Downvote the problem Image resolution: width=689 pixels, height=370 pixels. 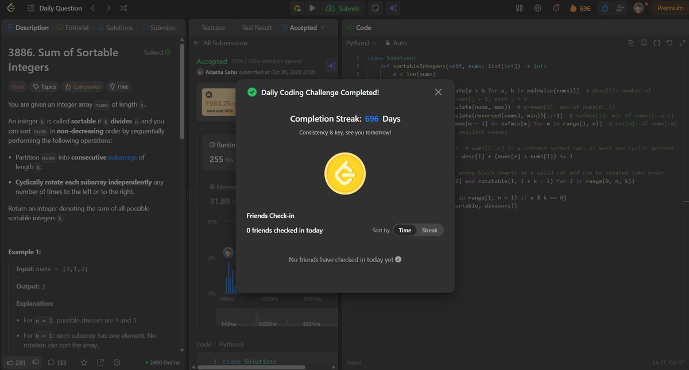[36, 362]
